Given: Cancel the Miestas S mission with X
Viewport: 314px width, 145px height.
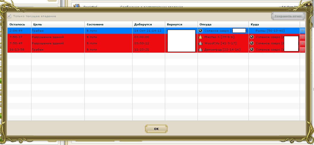Looking at the screenshot, I should (302, 37).
